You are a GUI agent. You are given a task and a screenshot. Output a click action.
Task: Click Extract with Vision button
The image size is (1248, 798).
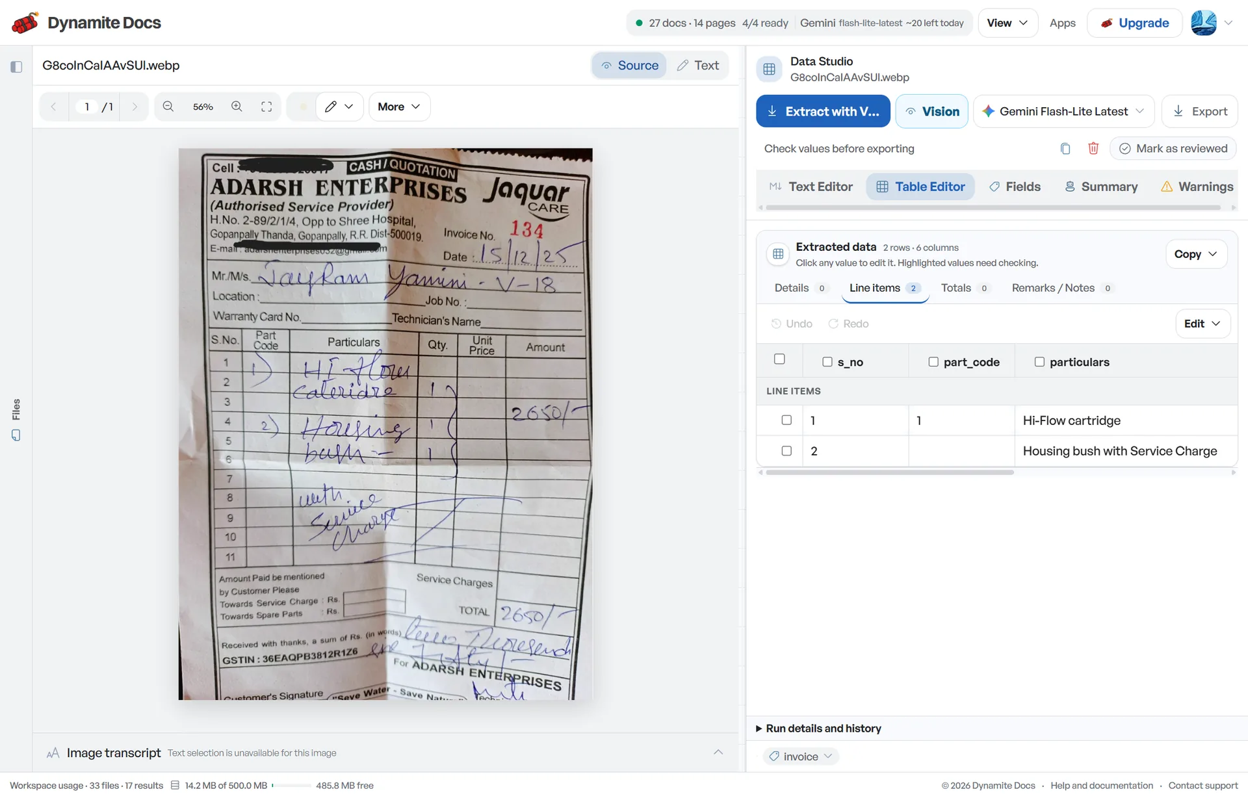coord(823,111)
